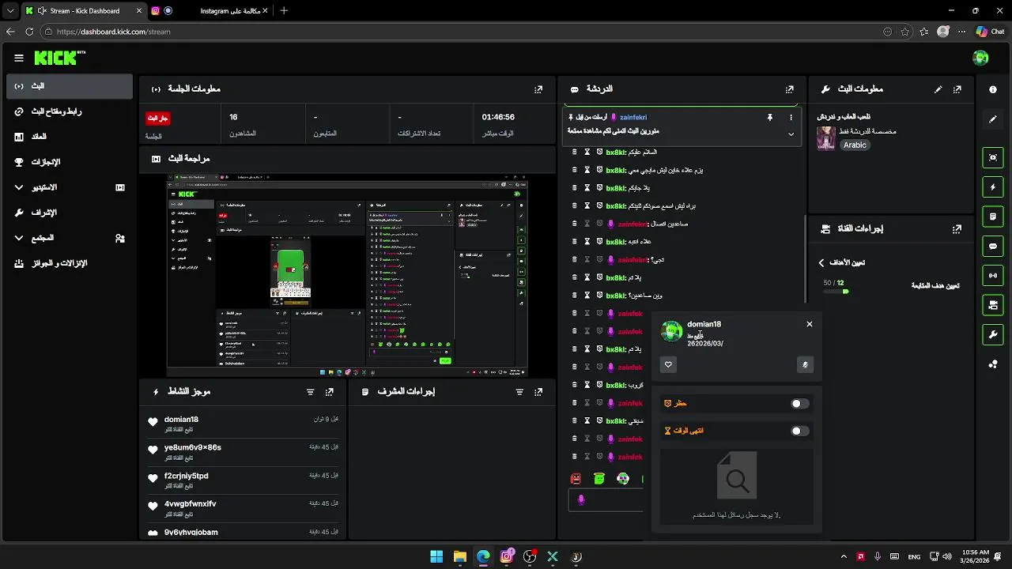Image resolution: width=1012 pixels, height=569 pixels.
Task: Open activity feed filter options
Action: (310, 391)
